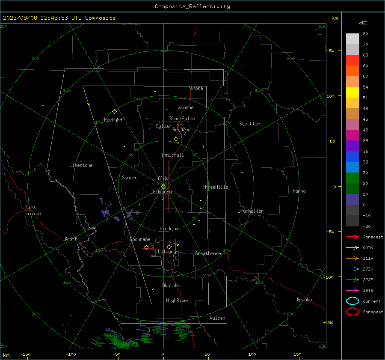Click the cyan 27ZW arrow icon
The height and width of the screenshot is (360, 385).
pos(352,269)
